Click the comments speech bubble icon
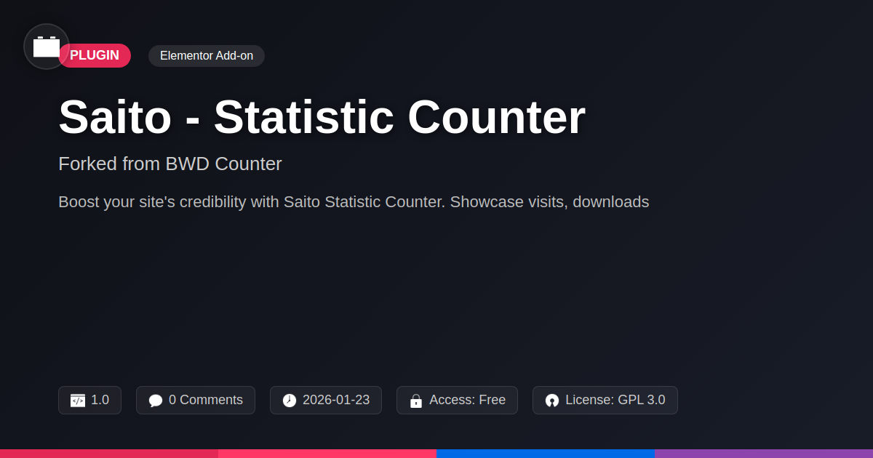The image size is (873, 458). click(156, 401)
